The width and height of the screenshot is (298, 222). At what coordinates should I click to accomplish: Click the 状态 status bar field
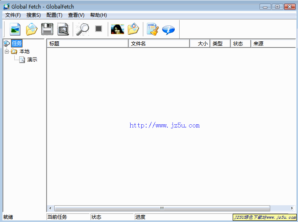[112, 217]
